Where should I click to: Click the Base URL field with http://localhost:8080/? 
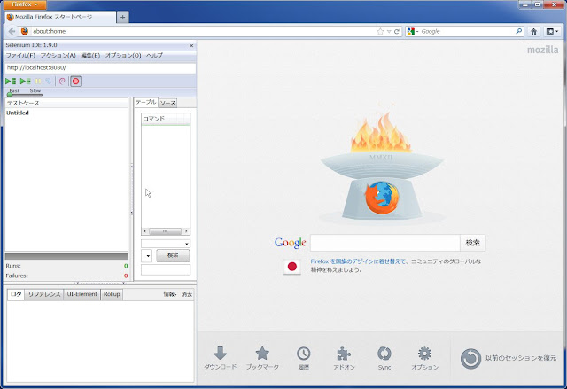coord(100,68)
